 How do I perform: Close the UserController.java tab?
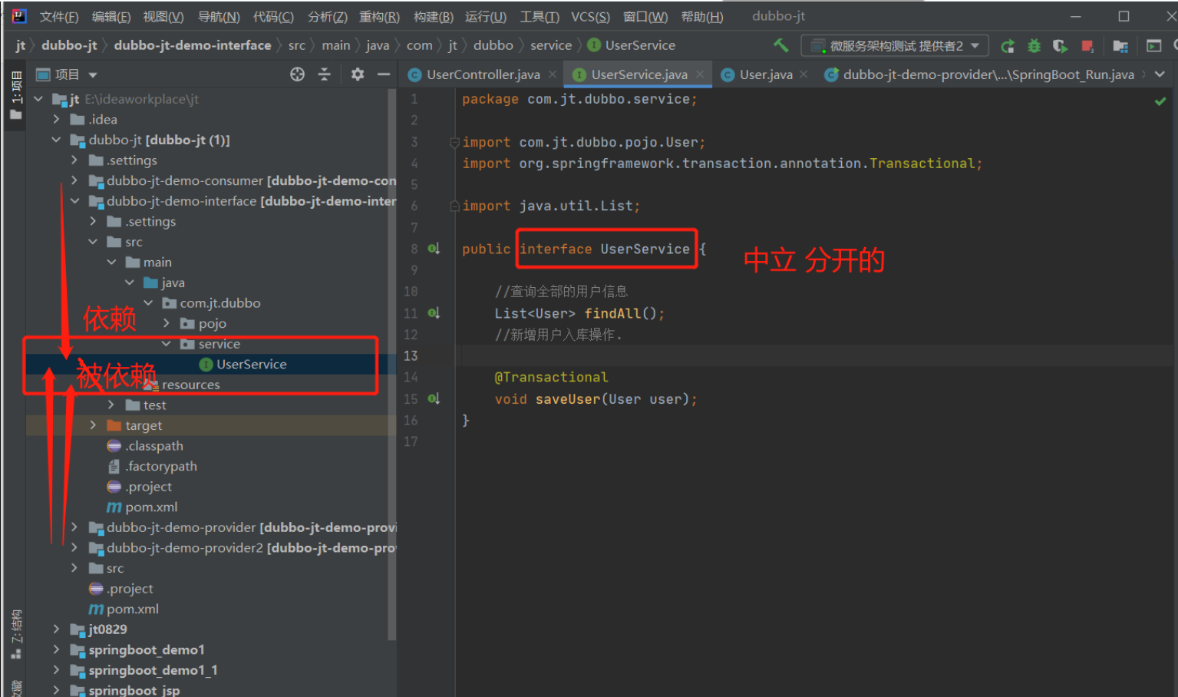553,74
